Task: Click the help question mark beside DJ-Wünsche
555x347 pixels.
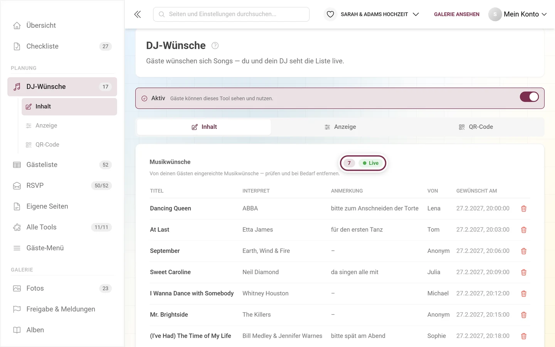Action: pos(215,45)
